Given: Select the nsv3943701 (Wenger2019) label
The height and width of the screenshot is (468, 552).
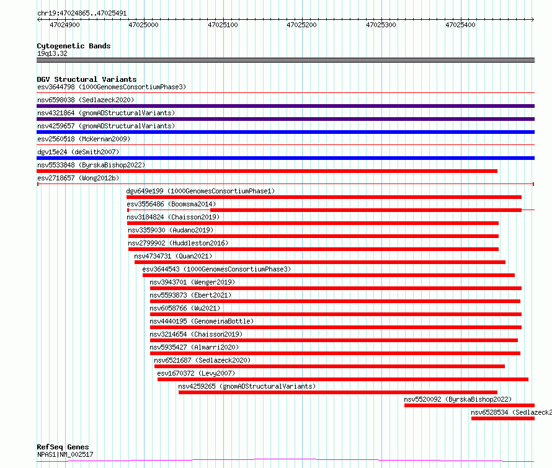Looking at the screenshot, I should 192,282.
